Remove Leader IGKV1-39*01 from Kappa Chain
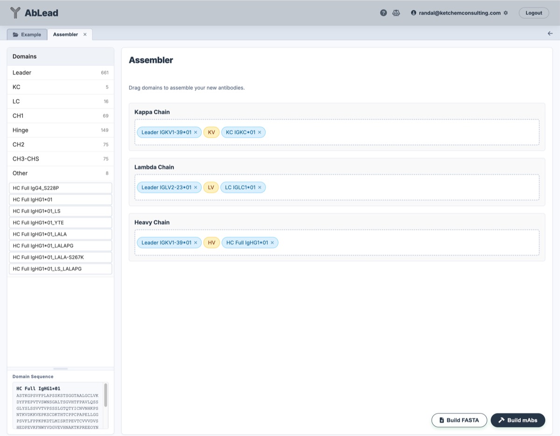The height and width of the screenshot is (436, 560). pyautogui.click(x=196, y=132)
